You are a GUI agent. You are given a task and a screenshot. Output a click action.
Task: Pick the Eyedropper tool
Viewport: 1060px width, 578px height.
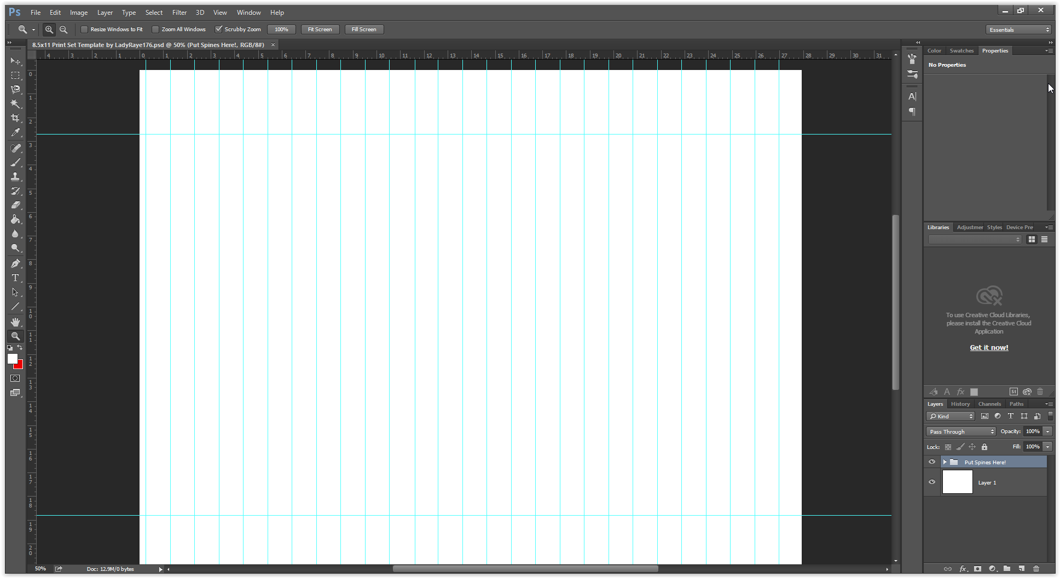tap(15, 133)
